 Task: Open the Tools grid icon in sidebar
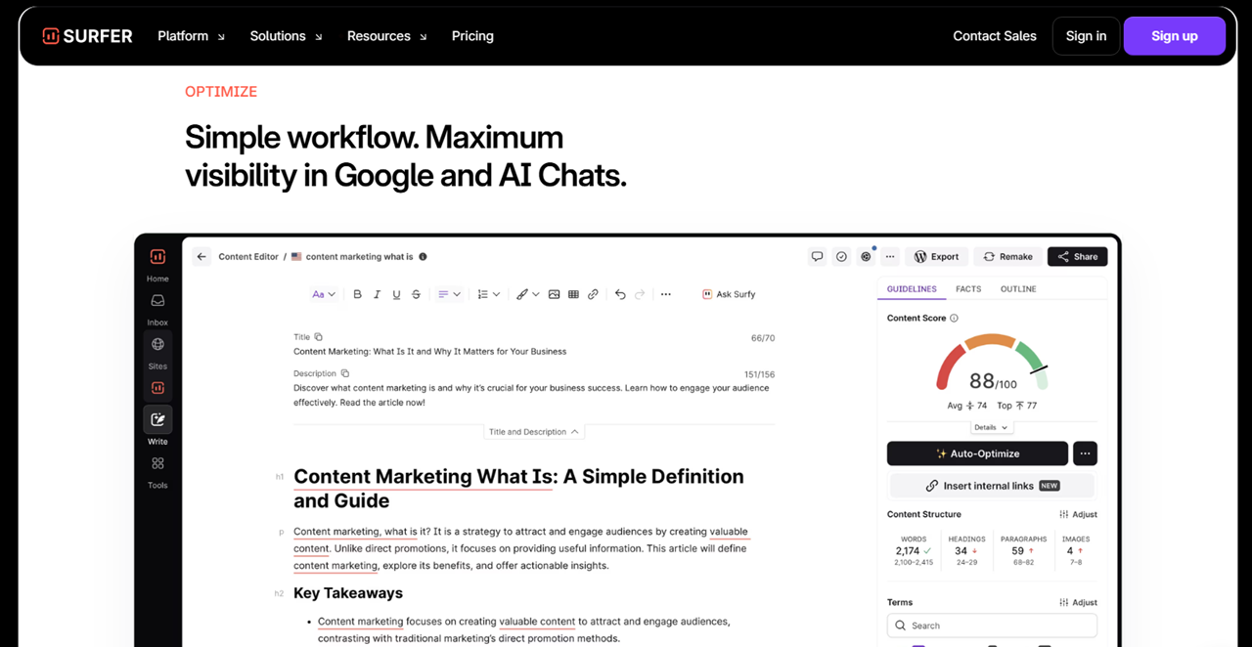(157, 463)
